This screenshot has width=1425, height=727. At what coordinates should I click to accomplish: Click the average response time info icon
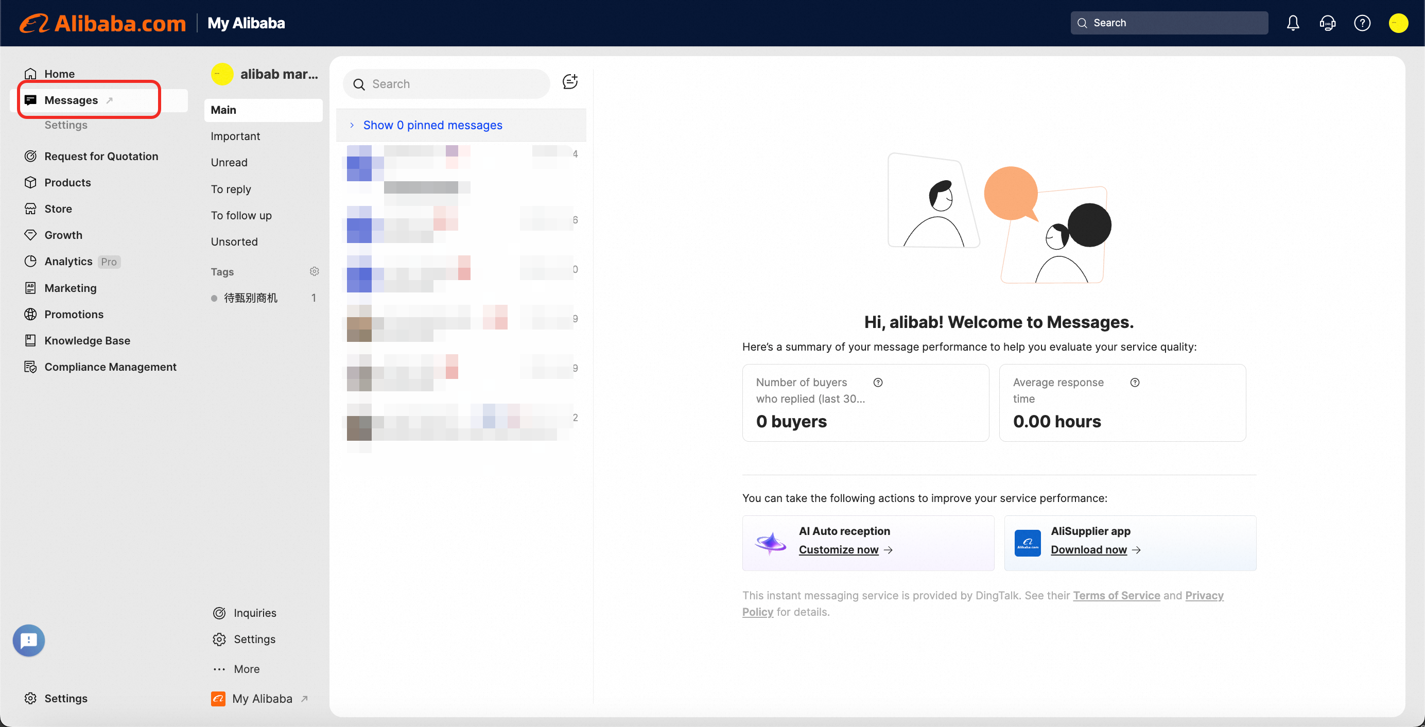click(1135, 383)
